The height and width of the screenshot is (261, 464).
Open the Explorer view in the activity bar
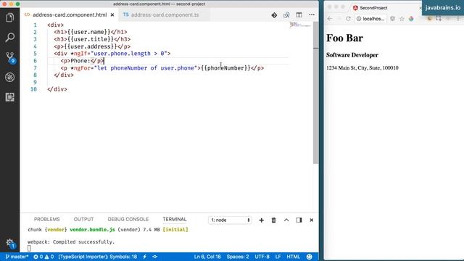pyautogui.click(x=9, y=17)
